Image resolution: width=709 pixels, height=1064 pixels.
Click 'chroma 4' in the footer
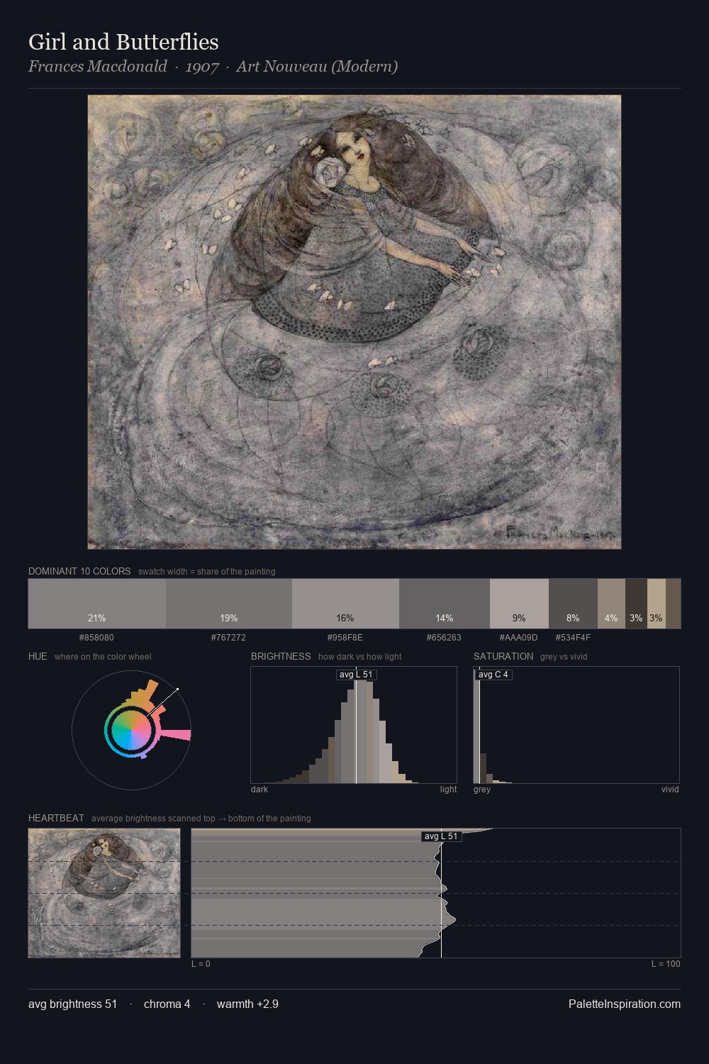[167, 1004]
